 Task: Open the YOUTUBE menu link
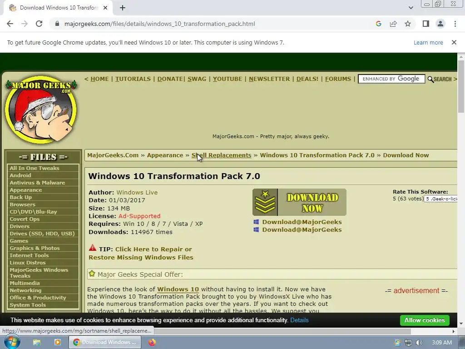(x=228, y=79)
